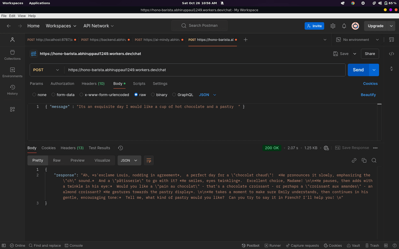Viewport: 399px width, 249px height.
Task: Click the network globe icon in response
Action: pyautogui.click(x=326, y=148)
